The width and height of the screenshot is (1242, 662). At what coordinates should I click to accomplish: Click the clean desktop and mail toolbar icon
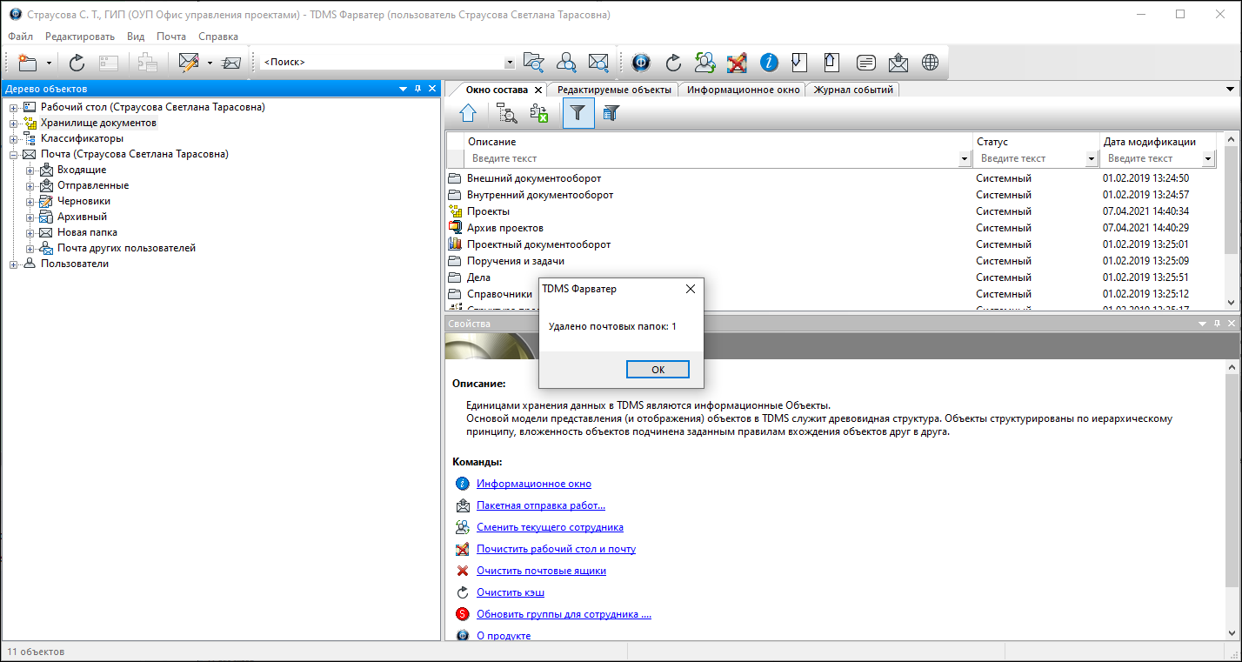pos(737,62)
